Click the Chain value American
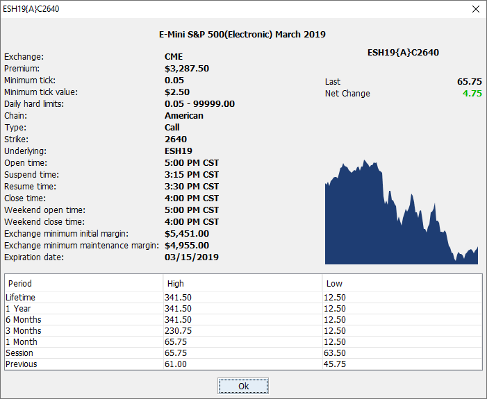The width and height of the screenshot is (487, 399). [x=184, y=115]
